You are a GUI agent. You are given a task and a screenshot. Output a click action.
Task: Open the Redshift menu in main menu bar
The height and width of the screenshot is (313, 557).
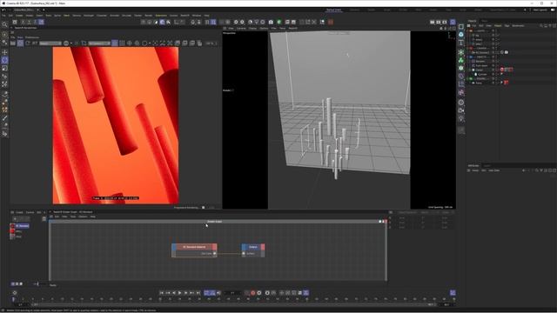185,16
